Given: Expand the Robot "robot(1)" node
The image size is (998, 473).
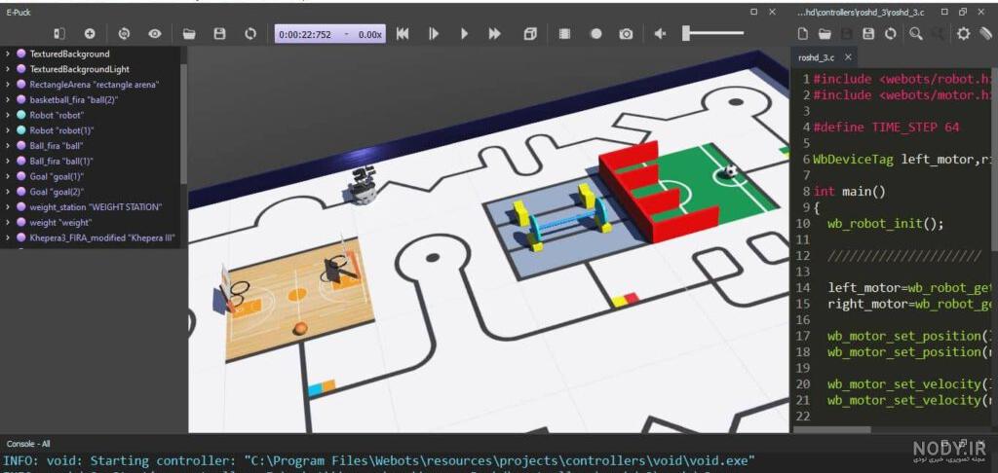Looking at the screenshot, I should click(x=7, y=130).
